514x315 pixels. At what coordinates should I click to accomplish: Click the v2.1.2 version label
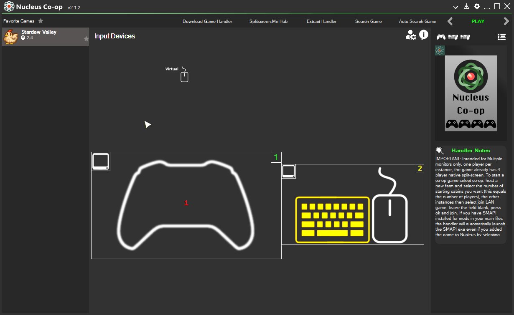click(x=74, y=8)
